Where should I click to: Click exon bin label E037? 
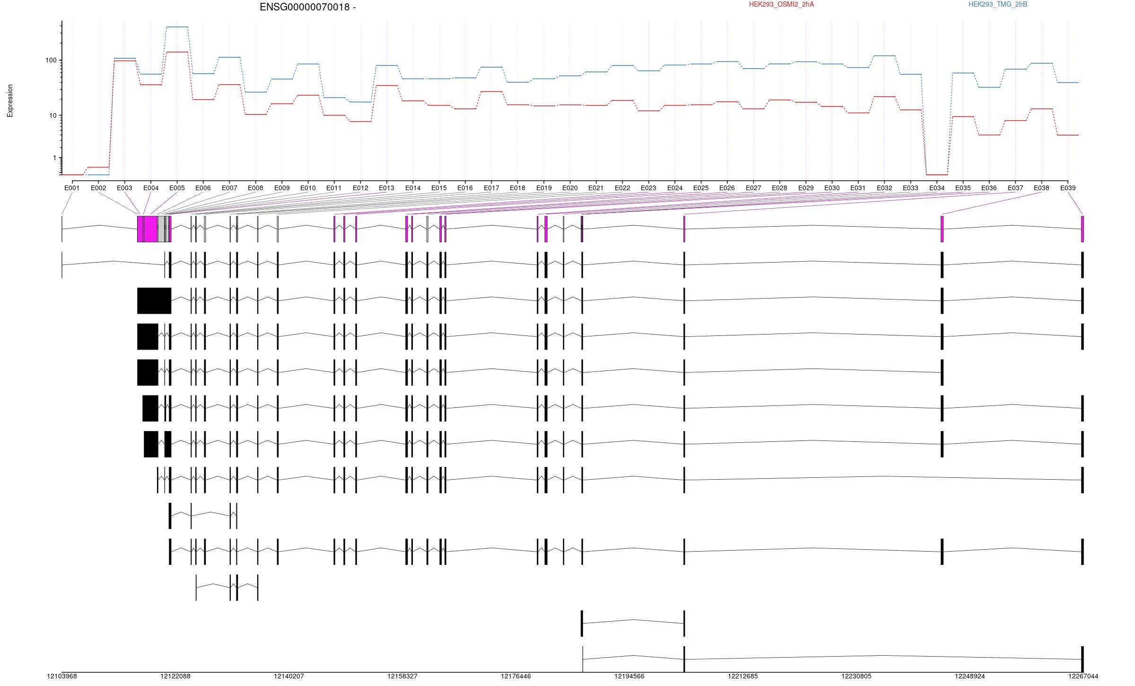[1015, 188]
